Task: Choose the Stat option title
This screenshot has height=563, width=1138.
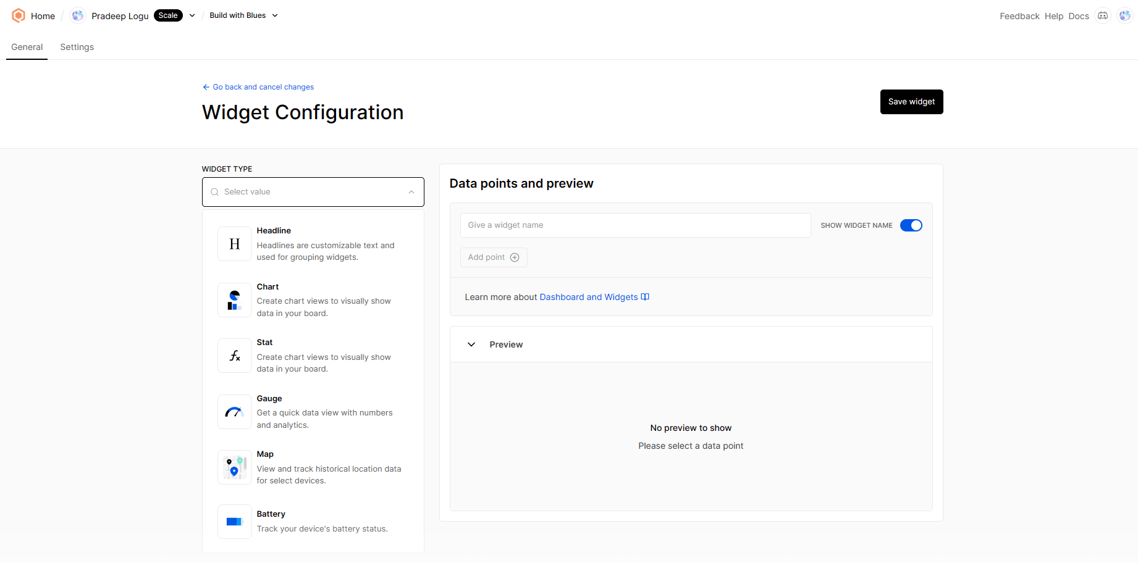Action: click(264, 343)
